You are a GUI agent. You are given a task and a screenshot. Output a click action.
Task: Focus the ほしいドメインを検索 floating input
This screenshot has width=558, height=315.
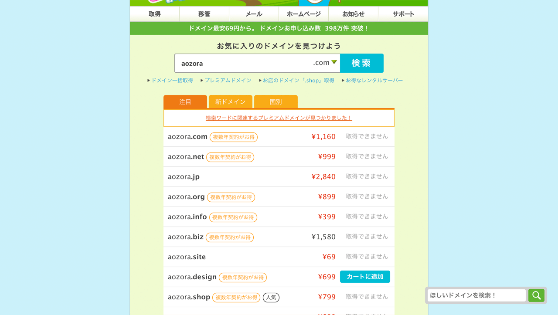pyautogui.click(x=477, y=295)
